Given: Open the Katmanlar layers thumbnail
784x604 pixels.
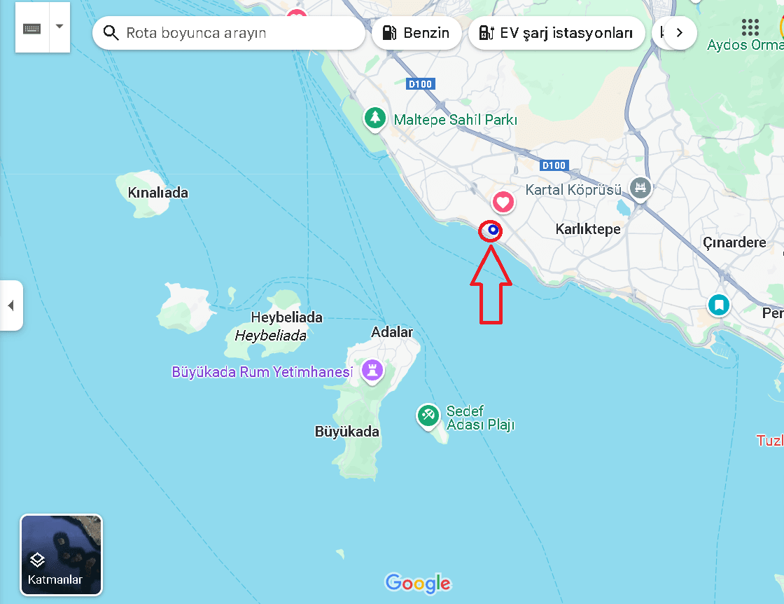Looking at the screenshot, I should pyautogui.click(x=61, y=555).
